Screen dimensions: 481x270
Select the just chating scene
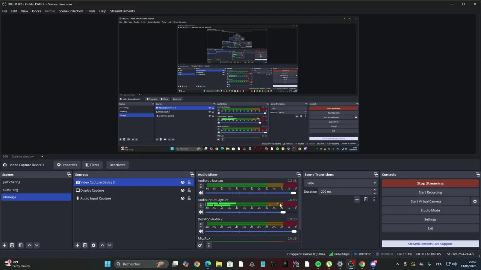coord(36,182)
